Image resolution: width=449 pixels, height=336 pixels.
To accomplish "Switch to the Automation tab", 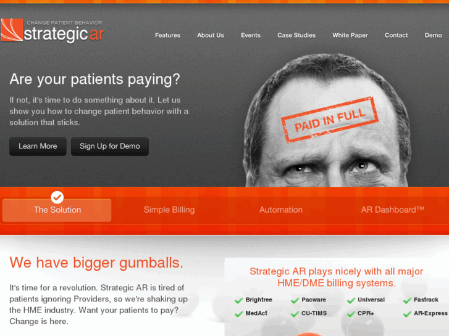I will [x=280, y=210].
